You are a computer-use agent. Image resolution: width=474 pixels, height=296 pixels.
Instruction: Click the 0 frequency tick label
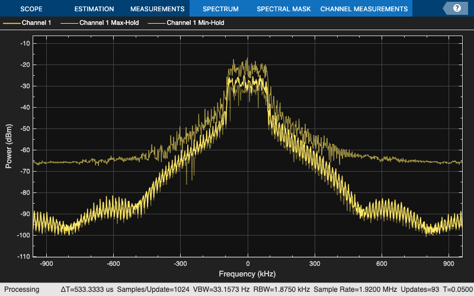[x=248, y=263]
